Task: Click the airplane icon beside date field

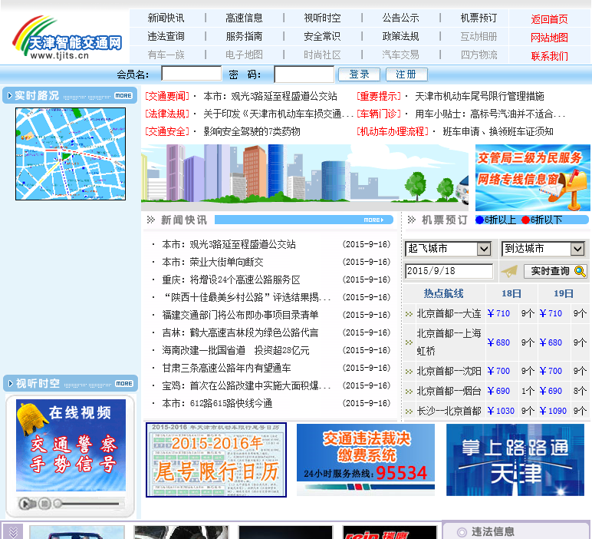Action: [509, 271]
